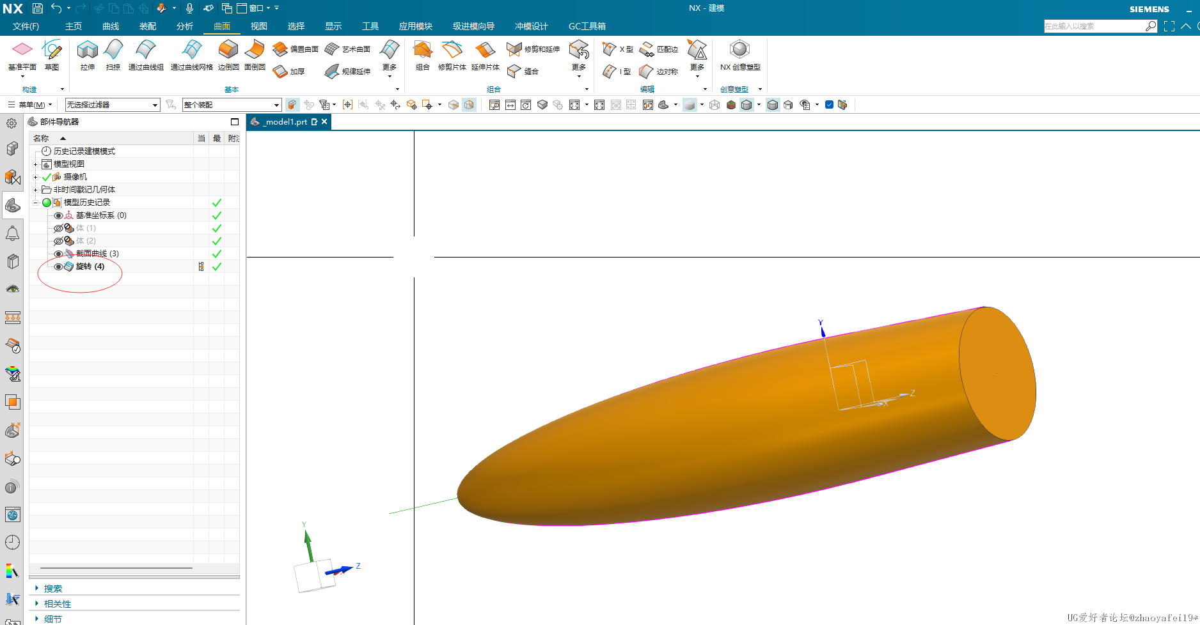Image resolution: width=1200 pixels, height=625 pixels.
Task: Switch to the 分析 ribbon tab
Action: click(185, 26)
